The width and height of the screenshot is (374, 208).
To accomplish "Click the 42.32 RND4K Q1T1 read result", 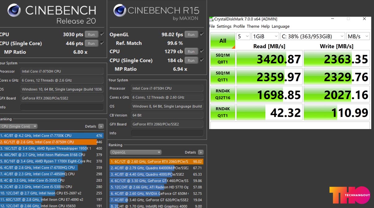I will pyautogui.click(x=269, y=112).
